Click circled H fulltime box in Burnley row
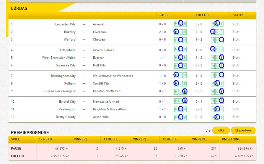Viewport: 264px width, 164px height. [213, 32]
